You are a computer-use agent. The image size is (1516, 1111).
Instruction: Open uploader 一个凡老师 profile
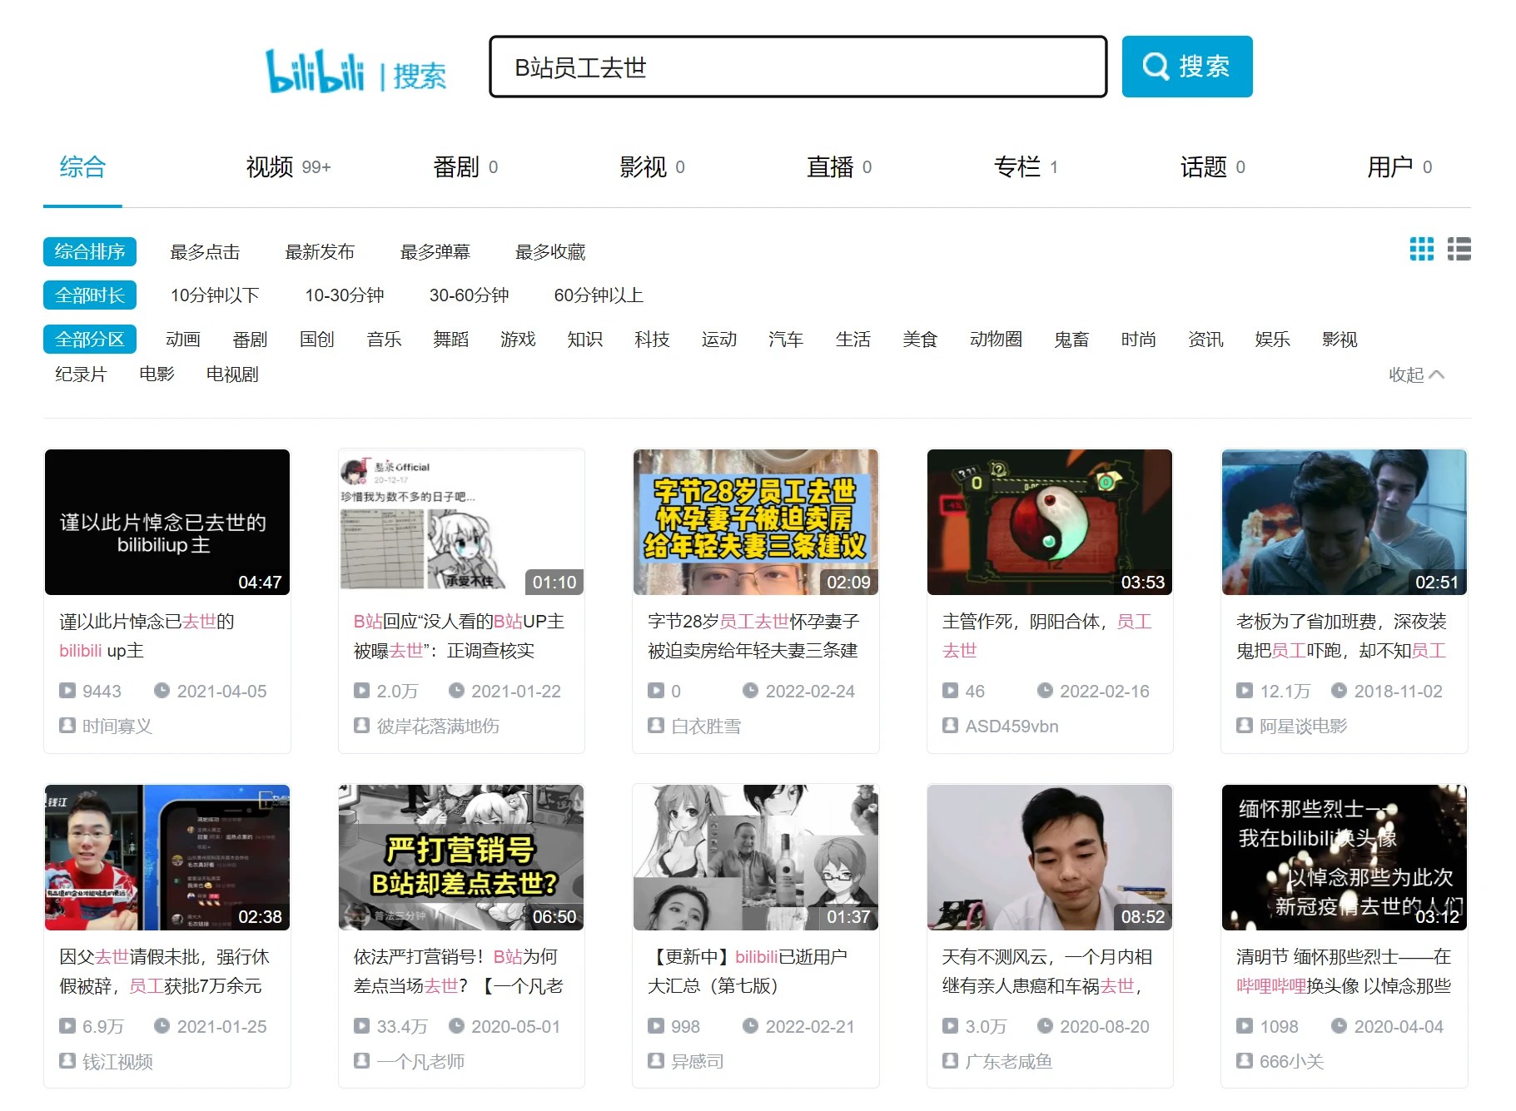click(420, 1061)
